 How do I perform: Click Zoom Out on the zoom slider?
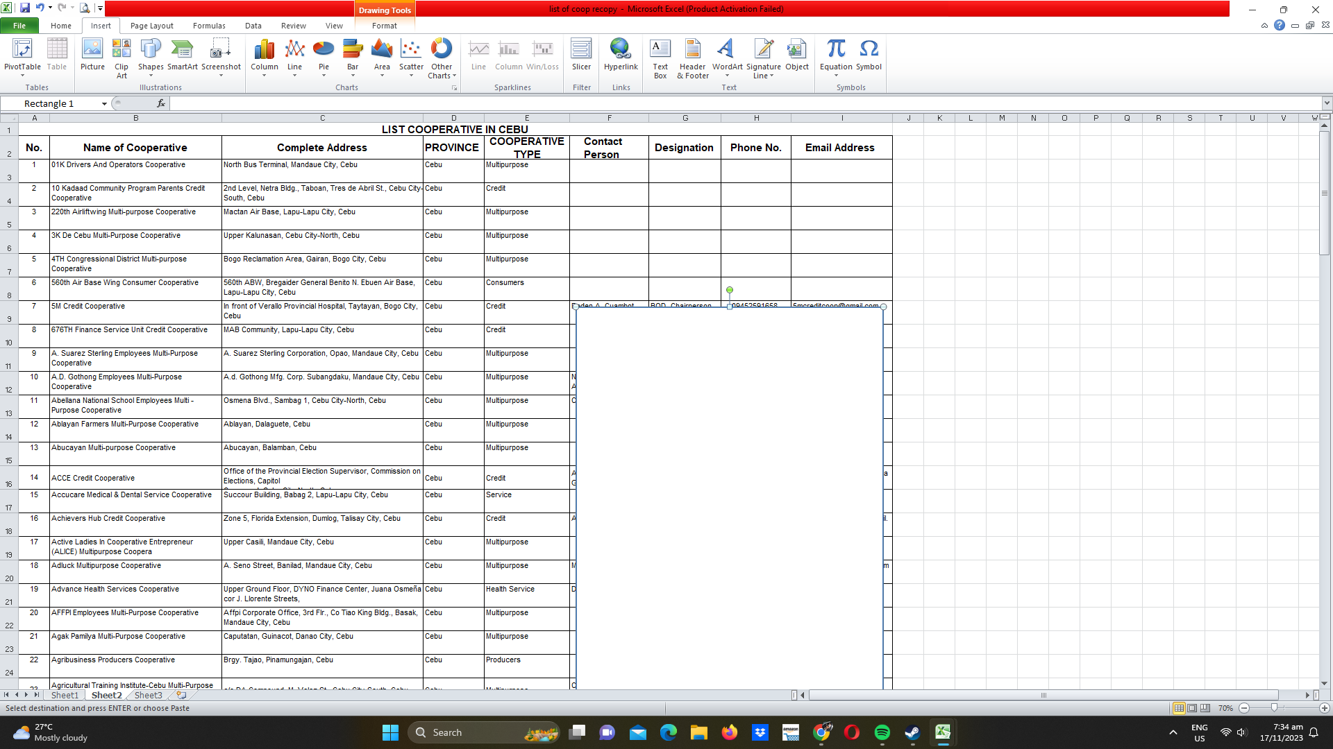click(1245, 708)
